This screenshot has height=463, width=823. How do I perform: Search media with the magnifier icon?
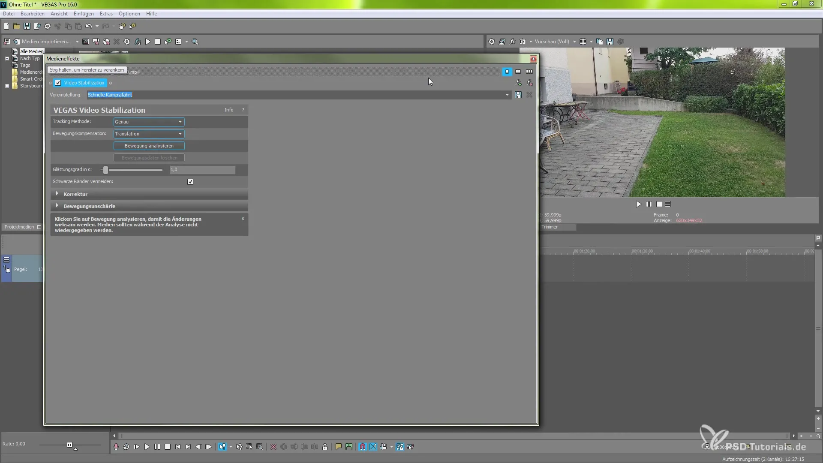(195, 42)
